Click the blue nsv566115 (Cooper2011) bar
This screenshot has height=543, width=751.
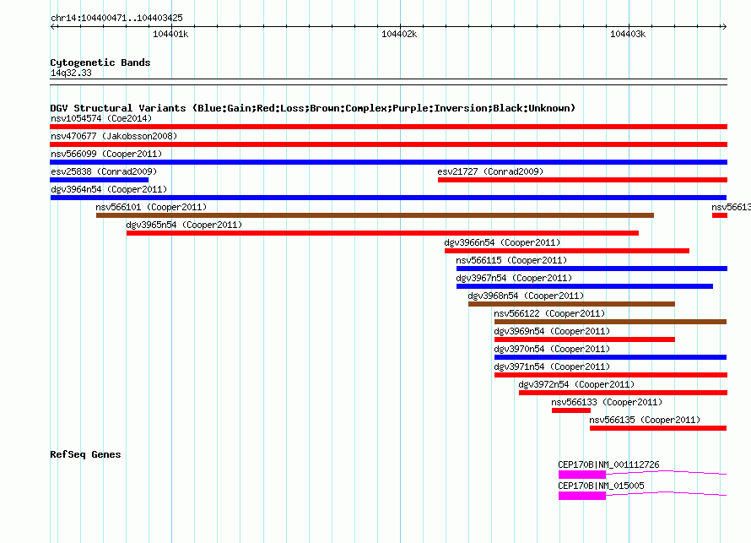tap(592, 269)
